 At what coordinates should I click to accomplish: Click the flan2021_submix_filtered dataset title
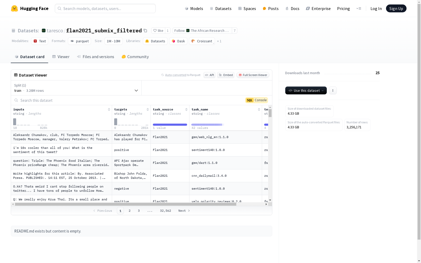click(x=104, y=31)
